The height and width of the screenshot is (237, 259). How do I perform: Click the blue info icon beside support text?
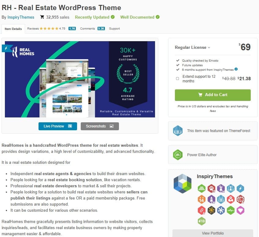point(236,69)
